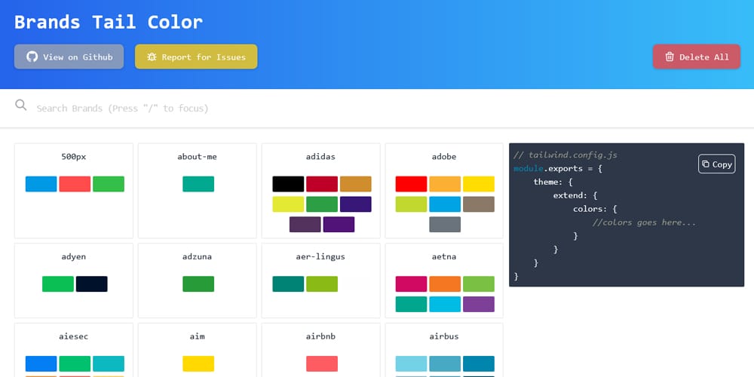
Task: Click Delete All button
Action: tap(696, 57)
